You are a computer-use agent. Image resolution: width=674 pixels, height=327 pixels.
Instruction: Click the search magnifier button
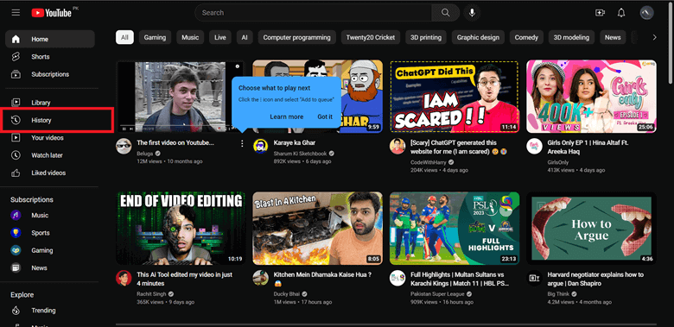(x=445, y=13)
